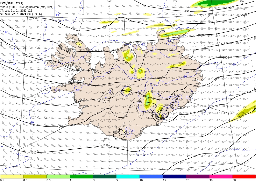256x182 pixels.
Task: Click the "50" legend tick label
Action: 234,180
